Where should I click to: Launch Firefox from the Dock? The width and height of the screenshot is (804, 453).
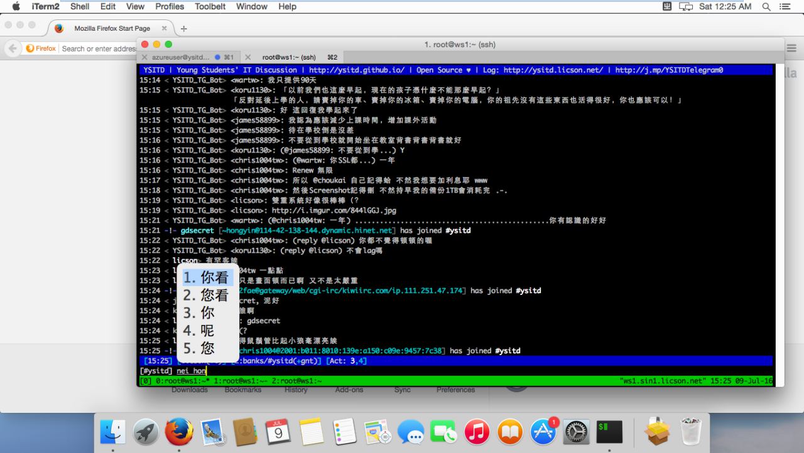[x=179, y=432]
